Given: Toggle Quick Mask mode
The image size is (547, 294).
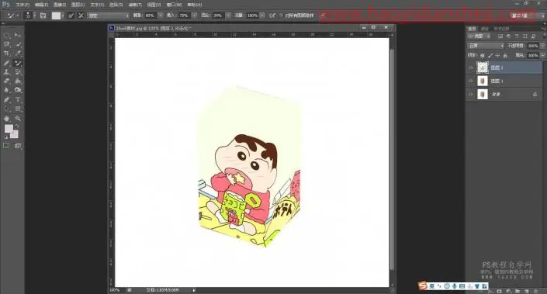Looking at the screenshot, I should tap(7, 146).
